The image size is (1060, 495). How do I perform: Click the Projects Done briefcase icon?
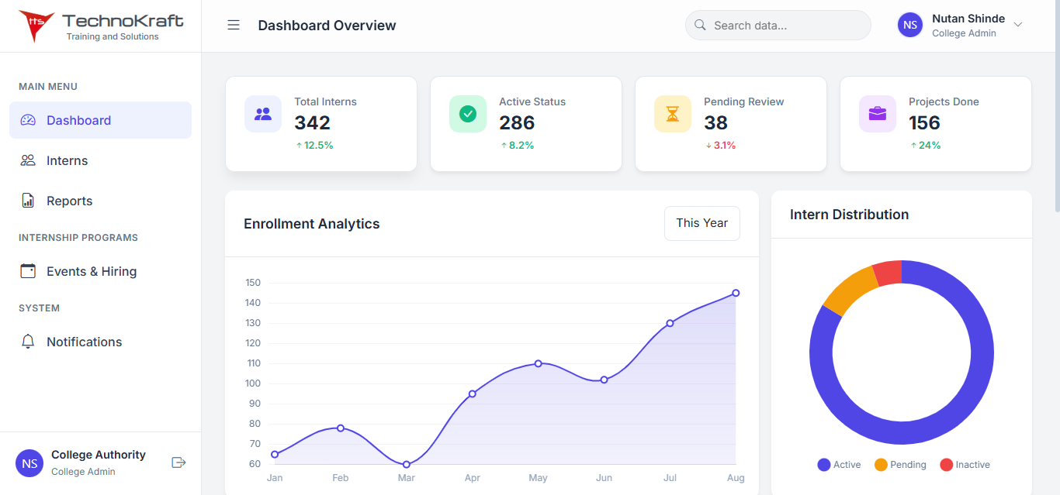(x=878, y=114)
